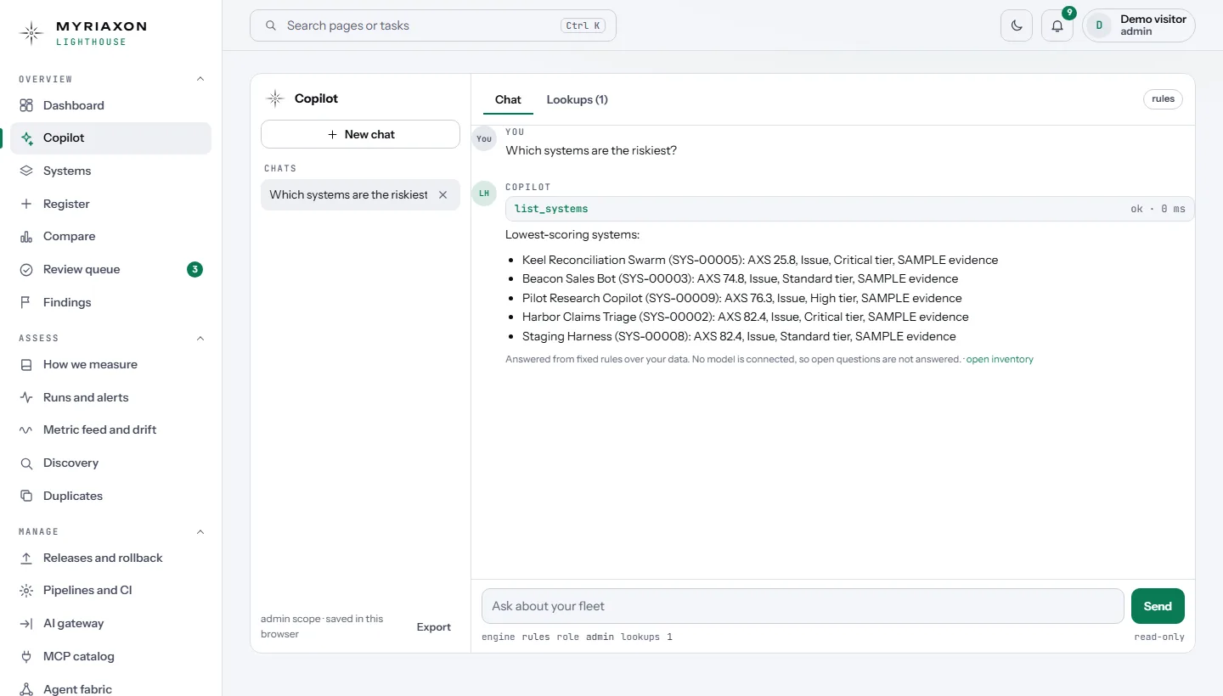Select the 'Which systems are the riskiest' chat
Screen dimensions: 1223x696
349,194
